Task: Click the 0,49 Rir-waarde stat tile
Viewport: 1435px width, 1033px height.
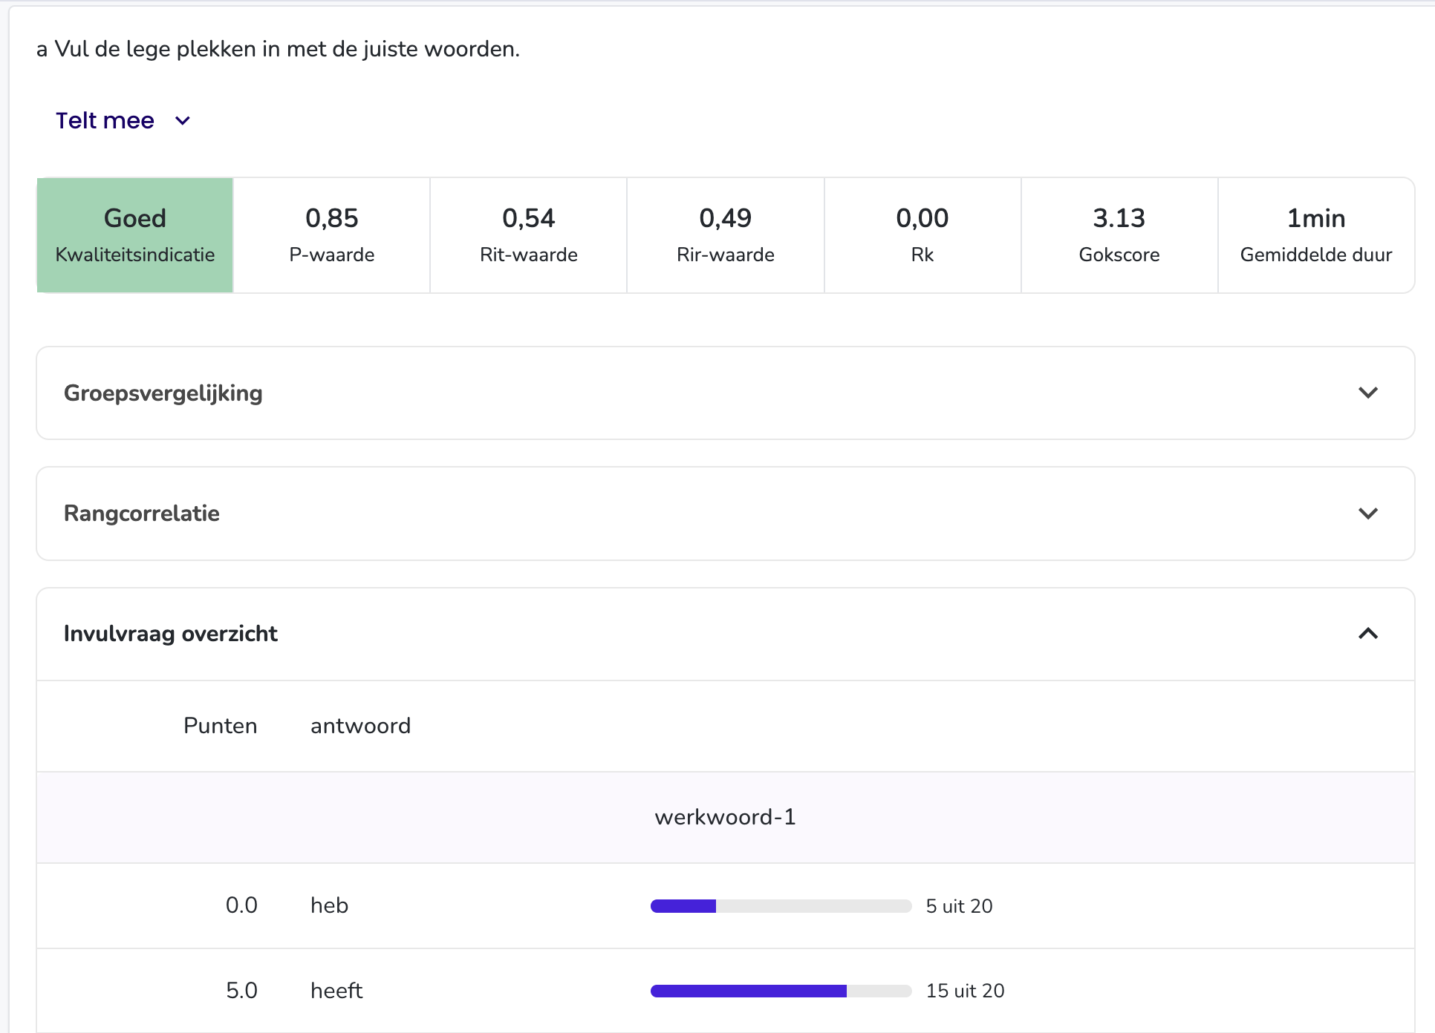Action: 726,235
